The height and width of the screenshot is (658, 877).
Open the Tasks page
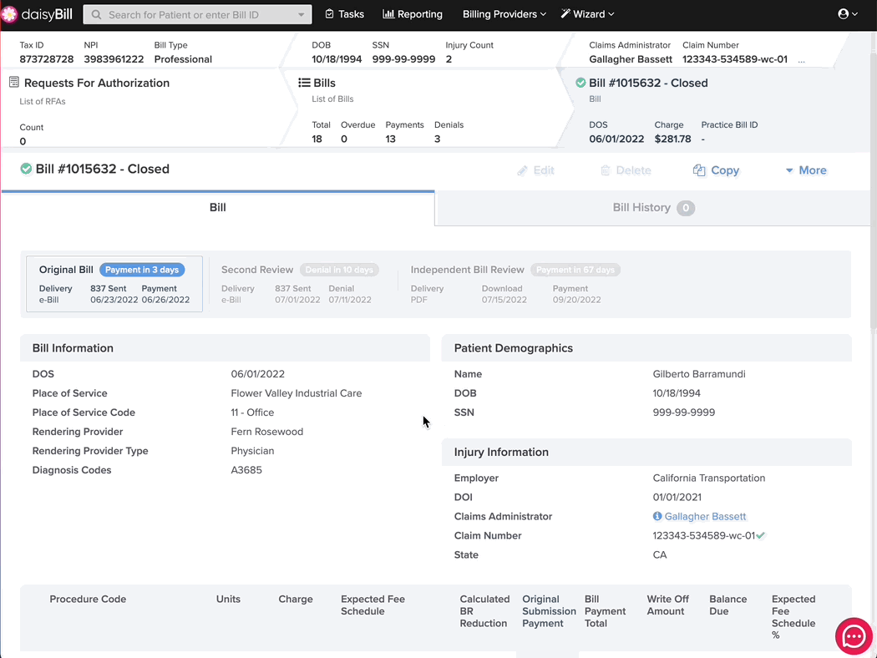click(x=344, y=14)
